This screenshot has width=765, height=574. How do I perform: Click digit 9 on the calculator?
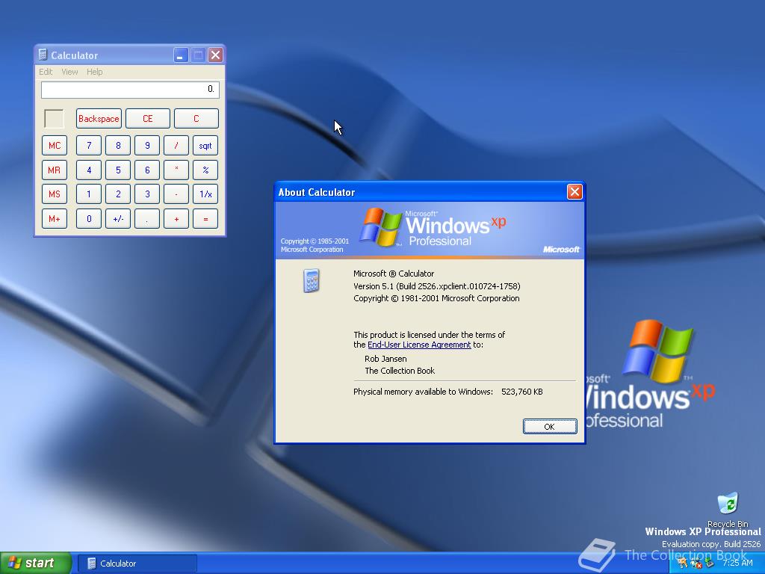(x=147, y=146)
